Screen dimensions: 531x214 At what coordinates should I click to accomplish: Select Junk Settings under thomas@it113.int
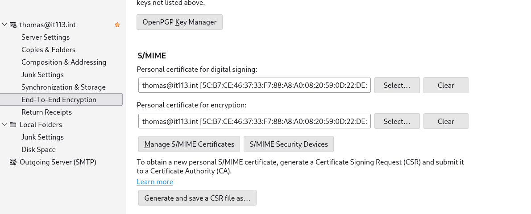pyautogui.click(x=42, y=75)
